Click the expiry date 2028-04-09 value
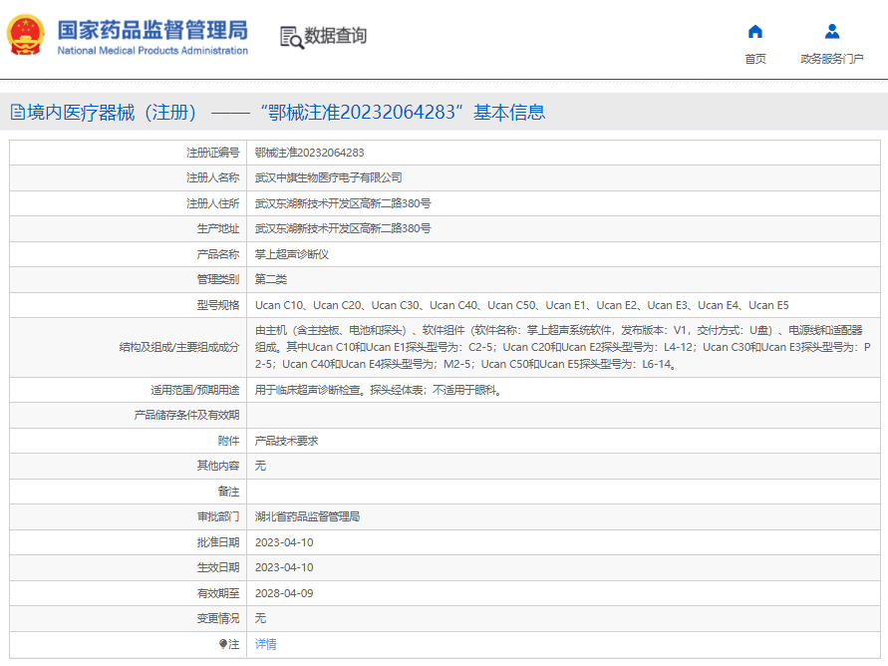 click(284, 593)
